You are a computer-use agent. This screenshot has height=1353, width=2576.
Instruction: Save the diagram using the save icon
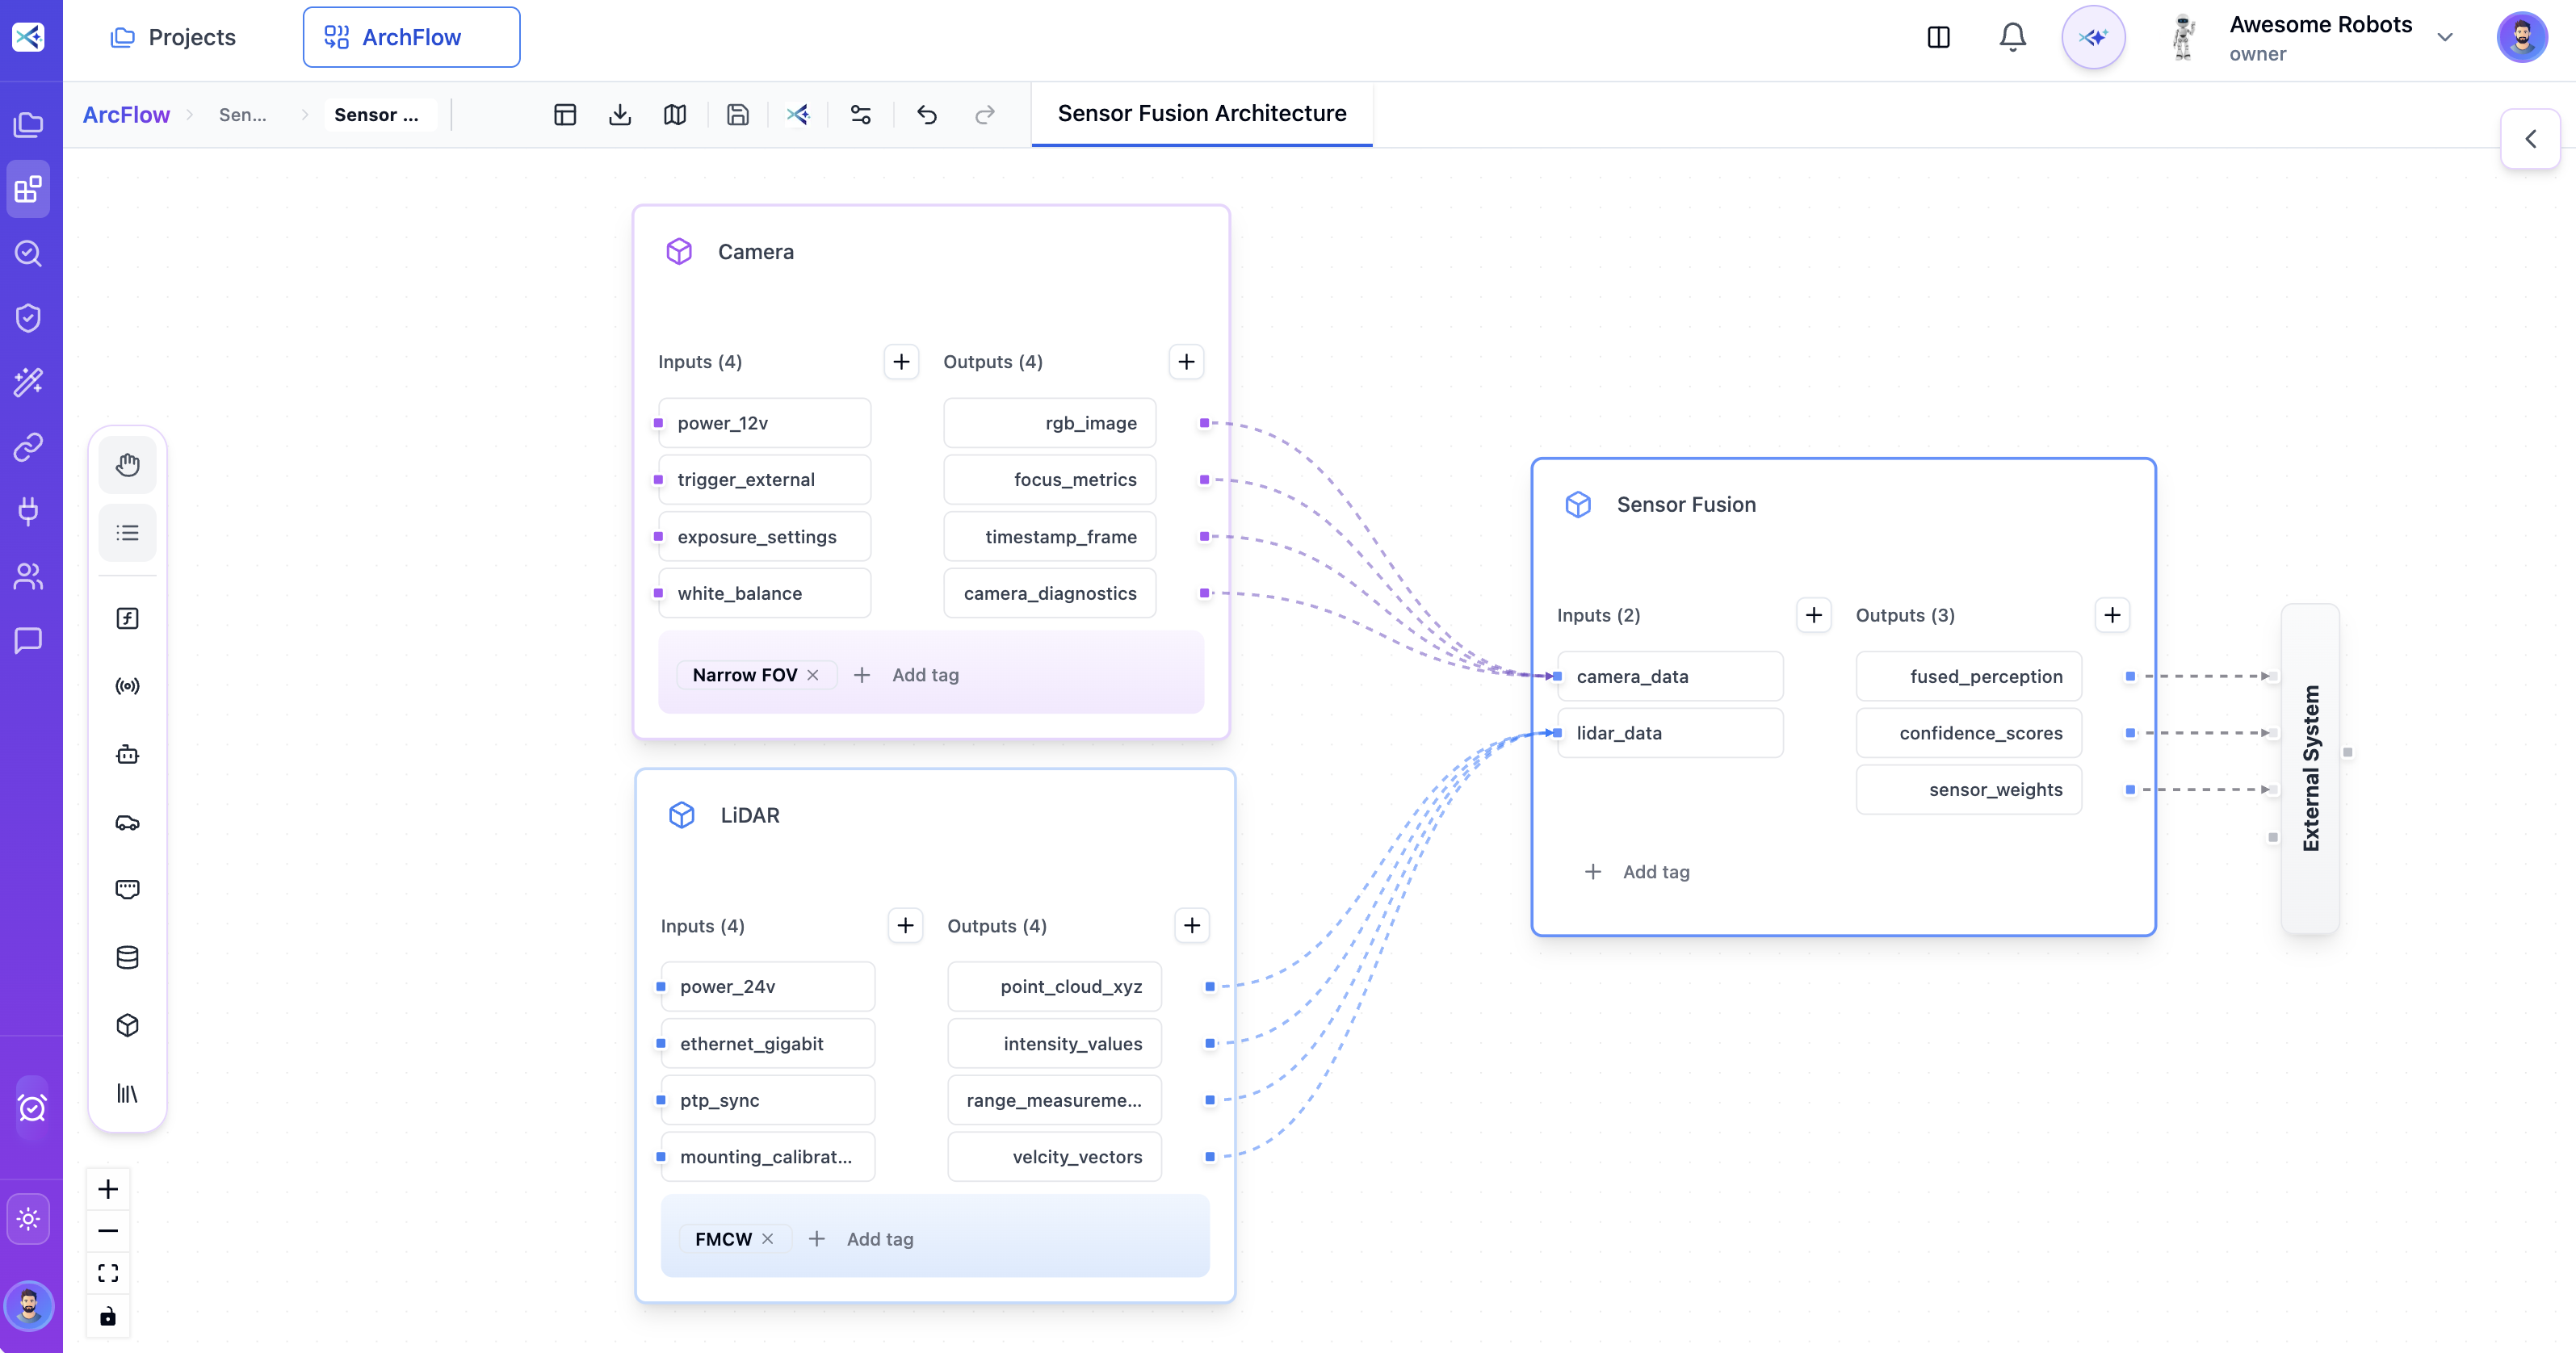738,115
